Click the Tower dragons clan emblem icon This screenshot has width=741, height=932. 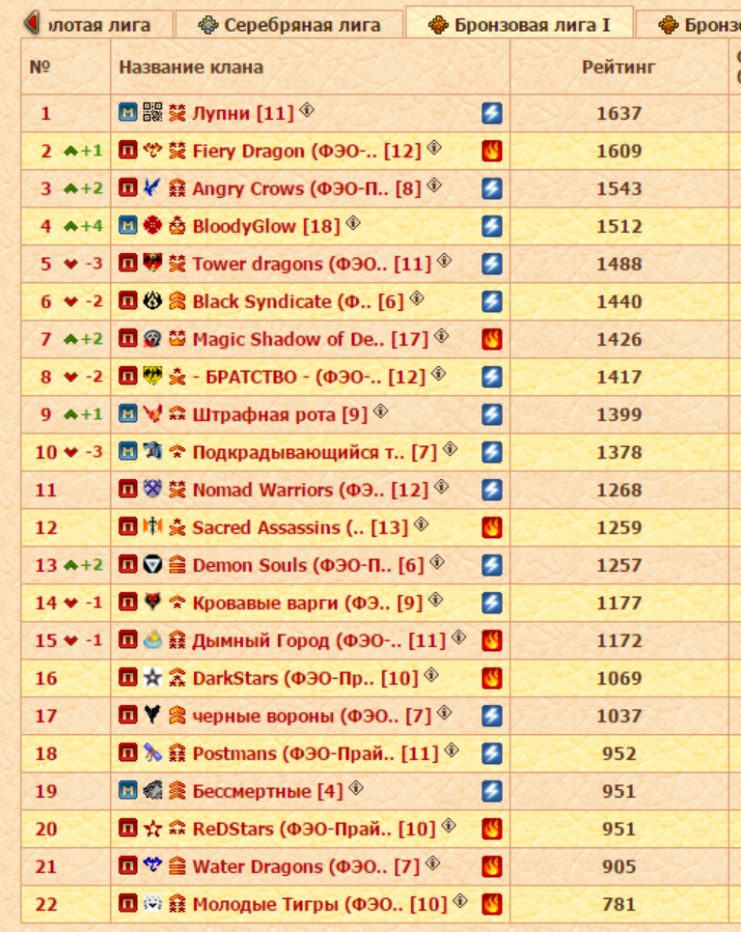pos(152,264)
